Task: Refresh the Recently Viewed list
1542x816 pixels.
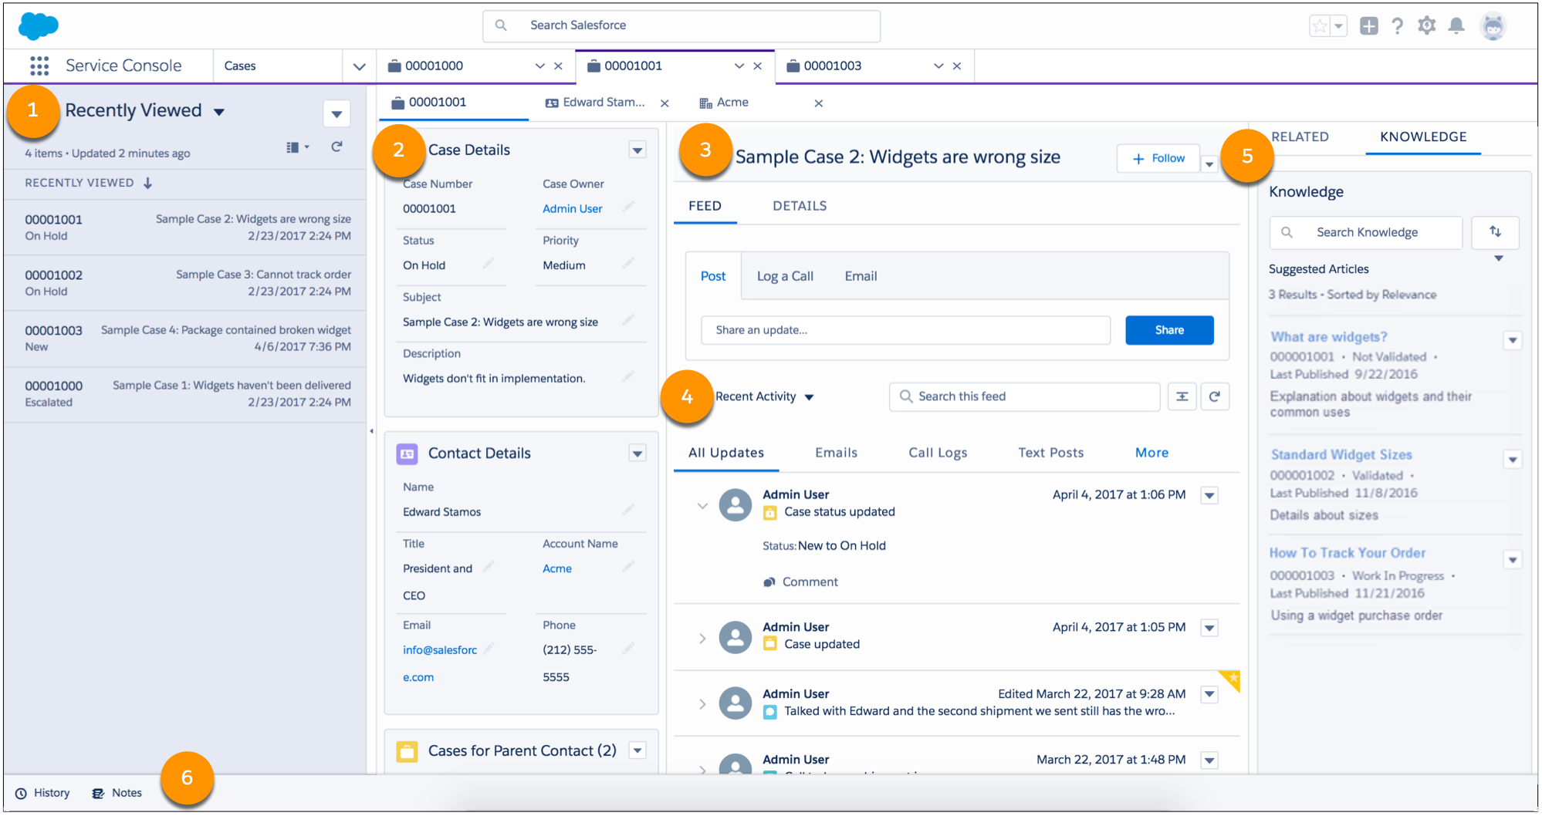Action: tap(336, 147)
